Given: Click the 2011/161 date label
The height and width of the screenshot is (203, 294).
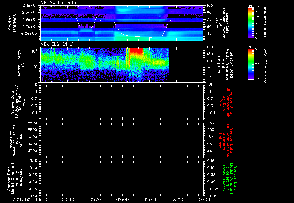Looking at the screenshot, I should tap(22, 200).
